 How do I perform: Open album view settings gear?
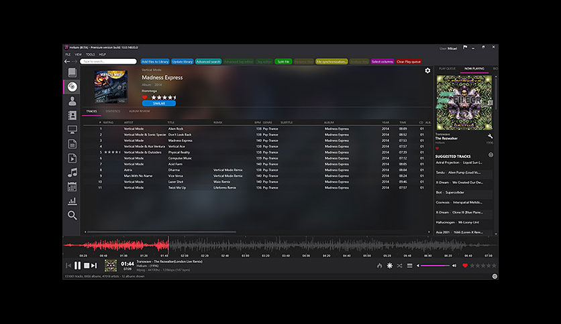(x=427, y=71)
